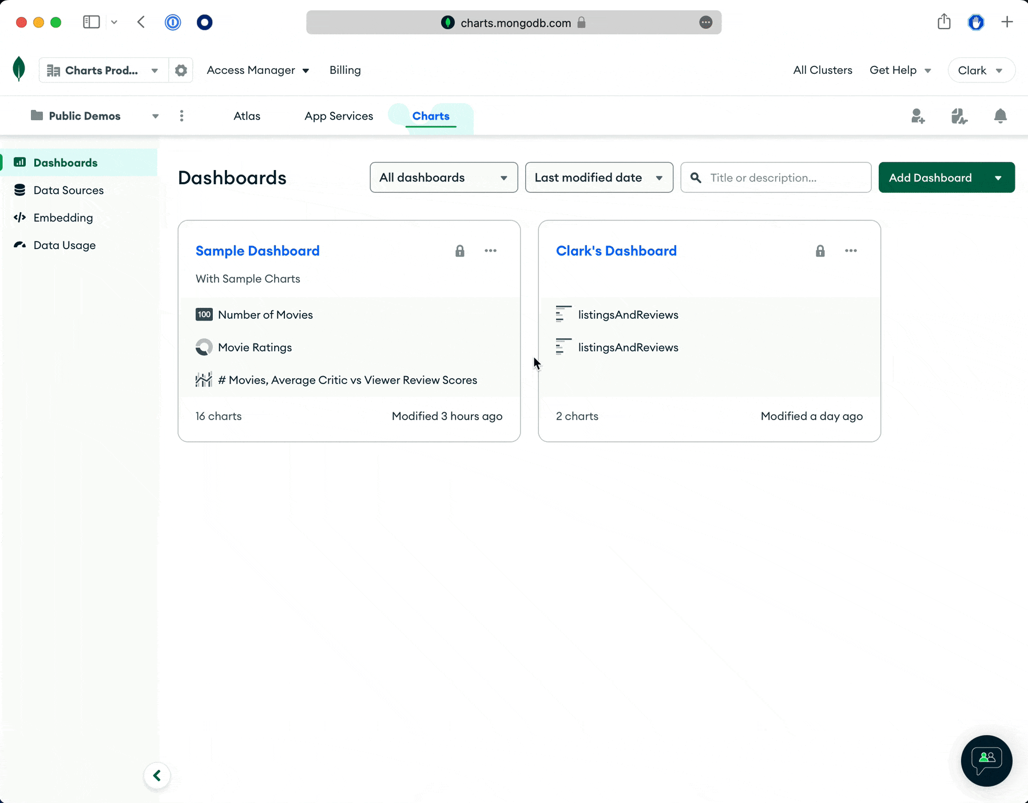This screenshot has width=1028, height=803.
Task: Click the Movie Ratings donut chart icon
Action: (x=204, y=347)
